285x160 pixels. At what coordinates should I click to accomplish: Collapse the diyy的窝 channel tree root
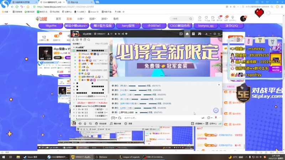74,47
